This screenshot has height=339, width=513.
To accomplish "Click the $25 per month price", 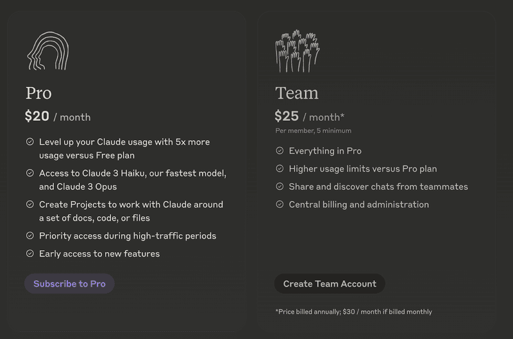I will (x=309, y=116).
